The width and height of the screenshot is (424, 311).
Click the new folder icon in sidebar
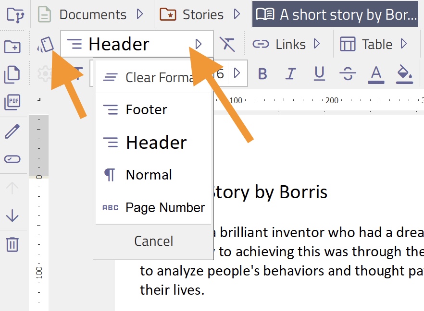click(x=12, y=47)
